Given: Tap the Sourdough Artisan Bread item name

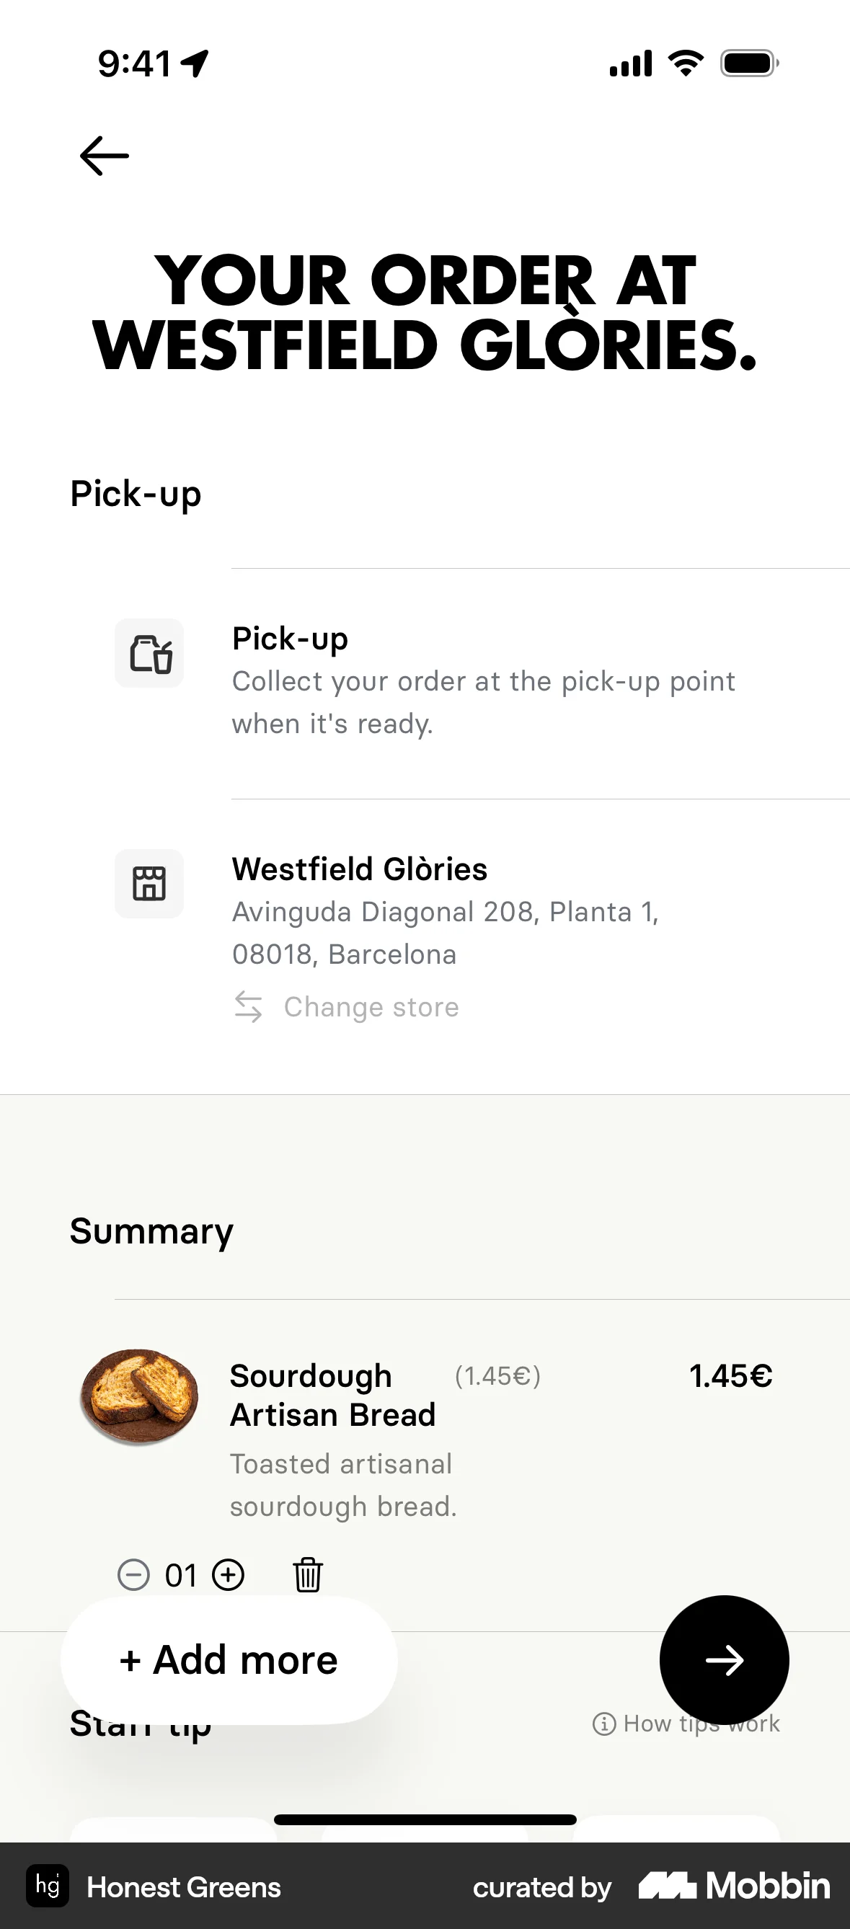Looking at the screenshot, I should 332,1395.
